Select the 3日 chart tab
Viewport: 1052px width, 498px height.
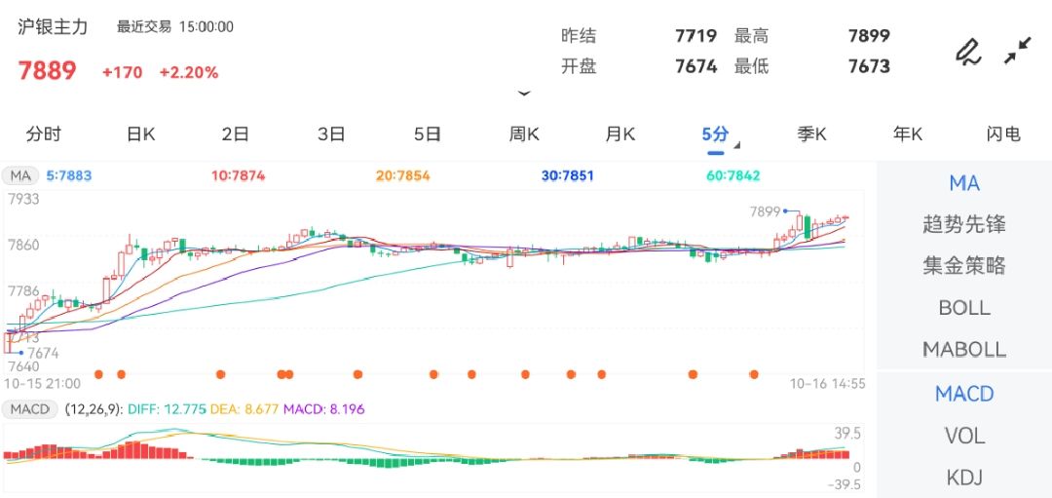tap(331, 134)
